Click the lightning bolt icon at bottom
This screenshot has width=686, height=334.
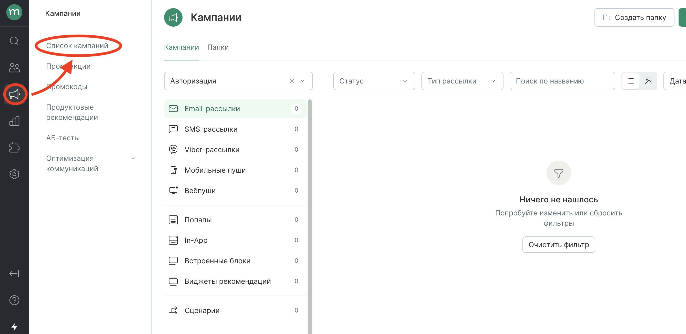14,327
